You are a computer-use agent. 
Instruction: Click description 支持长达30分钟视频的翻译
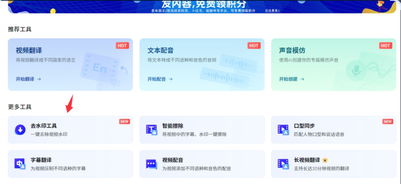tap(322, 169)
